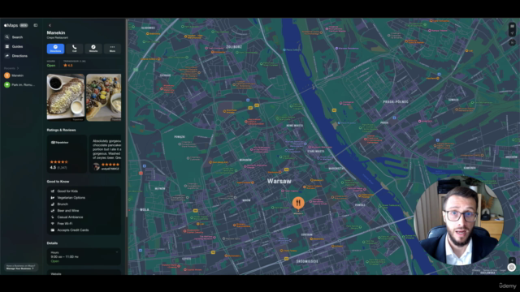Expand the Hours details chevron
This screenshot has width=520, height=292.
[x=117, y=252]
